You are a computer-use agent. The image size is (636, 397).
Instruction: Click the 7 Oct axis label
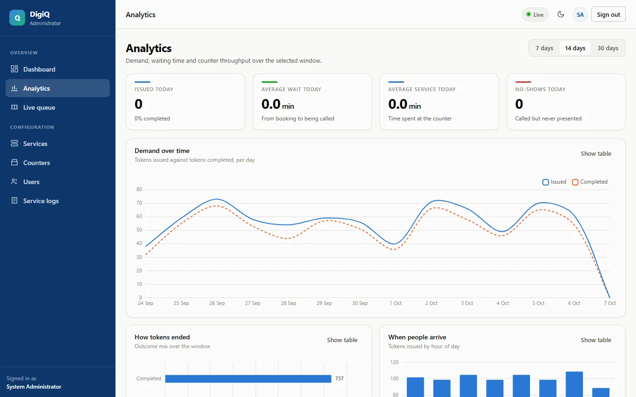pyautogui.click(x=610, y=303)
